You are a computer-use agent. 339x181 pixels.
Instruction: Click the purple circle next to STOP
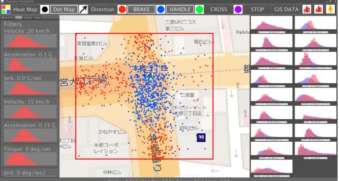pos(238,9)
